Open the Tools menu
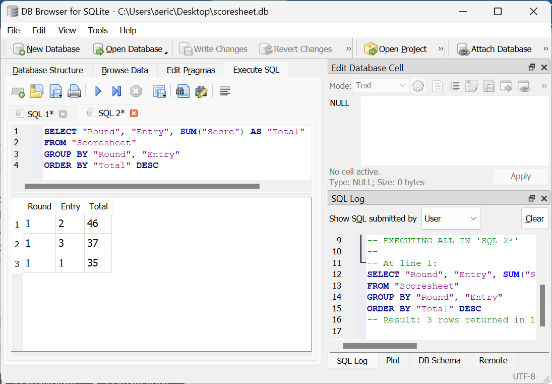552x384 pixels. point(98,30)
